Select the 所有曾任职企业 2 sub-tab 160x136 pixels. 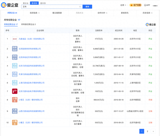(x=28, y=24)
